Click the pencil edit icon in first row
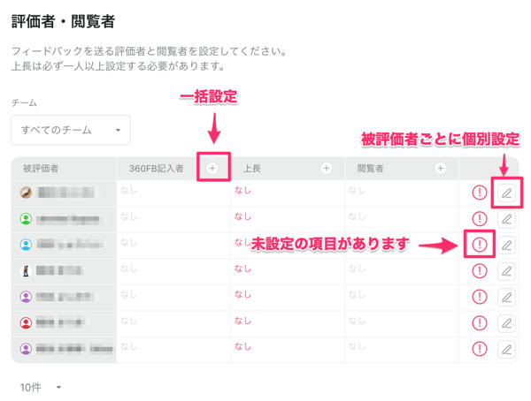The height and width of the screenshot is (401, 531). point(506,193)
